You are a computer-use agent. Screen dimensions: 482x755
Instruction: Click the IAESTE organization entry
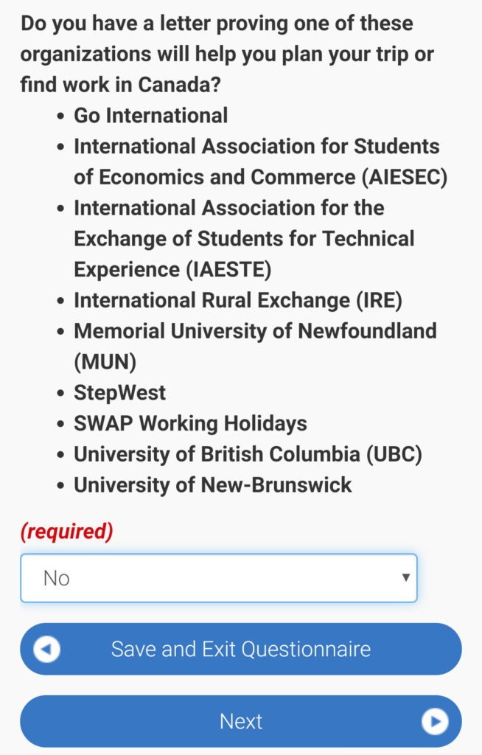[x=243, y=239]
